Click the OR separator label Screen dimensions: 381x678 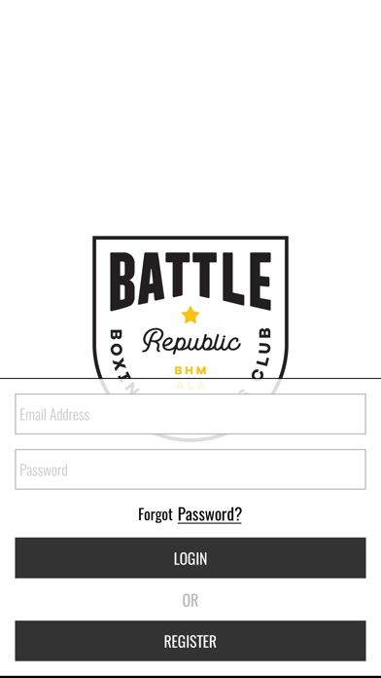tap(190, 600)
